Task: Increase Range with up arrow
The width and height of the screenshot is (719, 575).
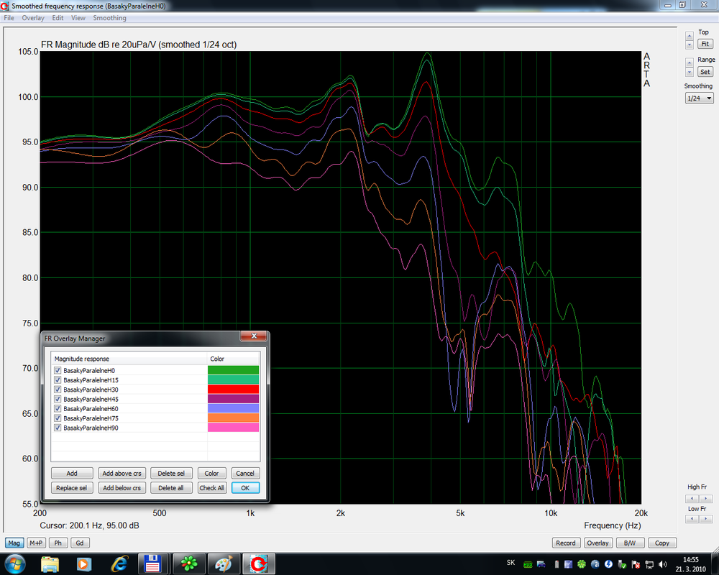Action: (690, 63)
